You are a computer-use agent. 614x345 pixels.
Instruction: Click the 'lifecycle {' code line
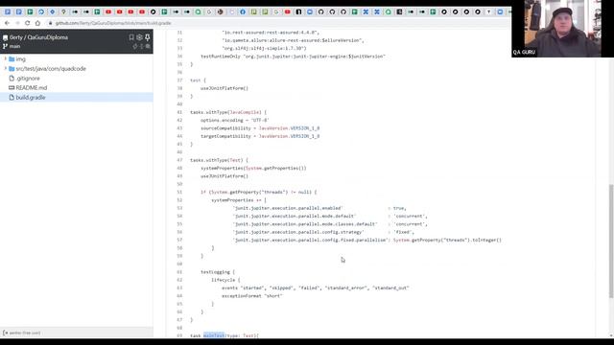225,280
